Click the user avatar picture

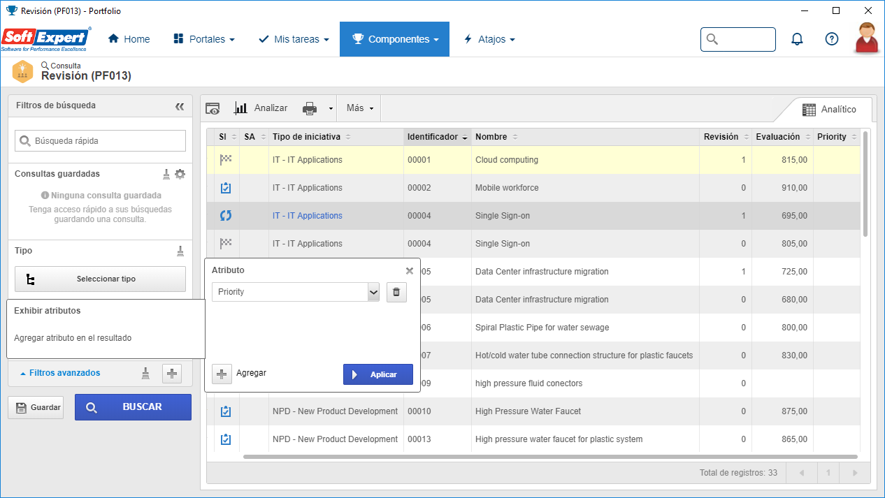point(867,38)
